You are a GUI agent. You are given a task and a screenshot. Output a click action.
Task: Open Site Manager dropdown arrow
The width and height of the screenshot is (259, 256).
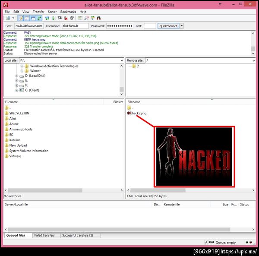(13, 18)
